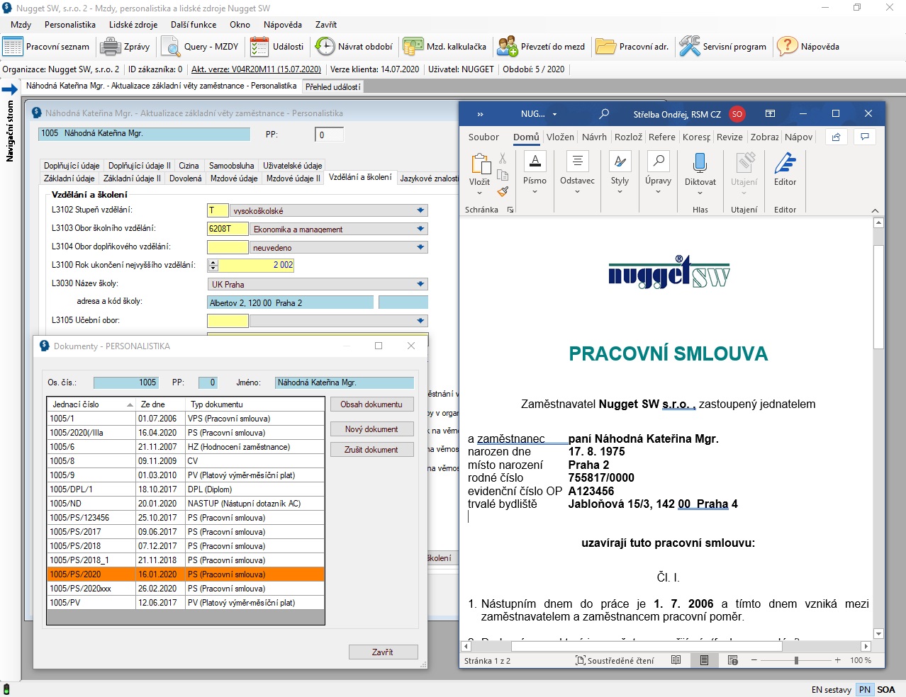
Task: Click EN sestavy in status bar
Action: (x=832, y=689)
